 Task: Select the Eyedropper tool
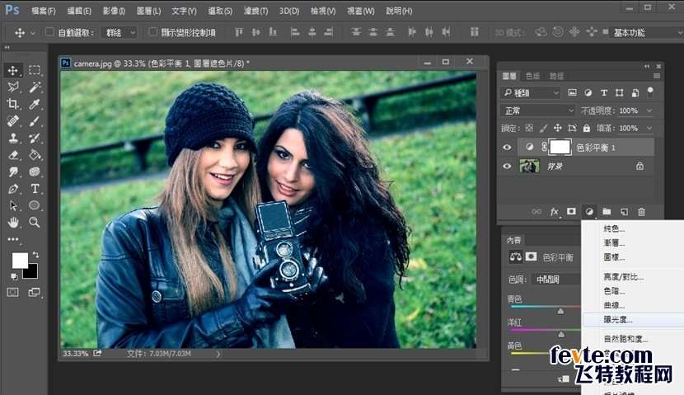coord(35,104)
